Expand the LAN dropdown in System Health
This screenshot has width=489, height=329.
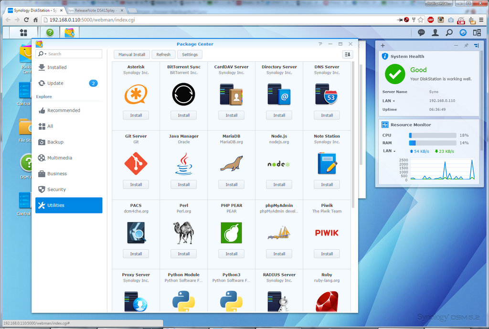(393, 101)
